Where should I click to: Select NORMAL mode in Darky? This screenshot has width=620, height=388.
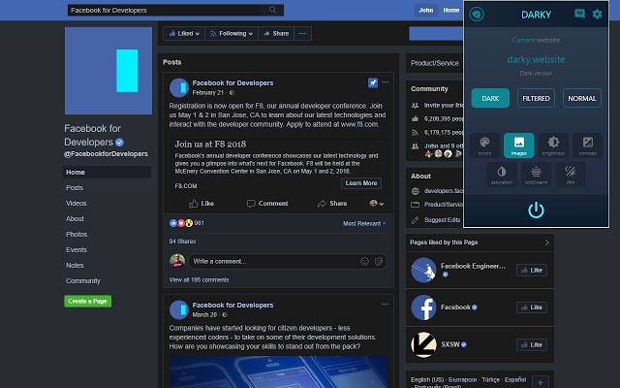581,98
